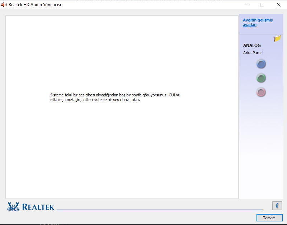Select the blue line-in jack
287x225 pixels.
click(x=261, y=64)
